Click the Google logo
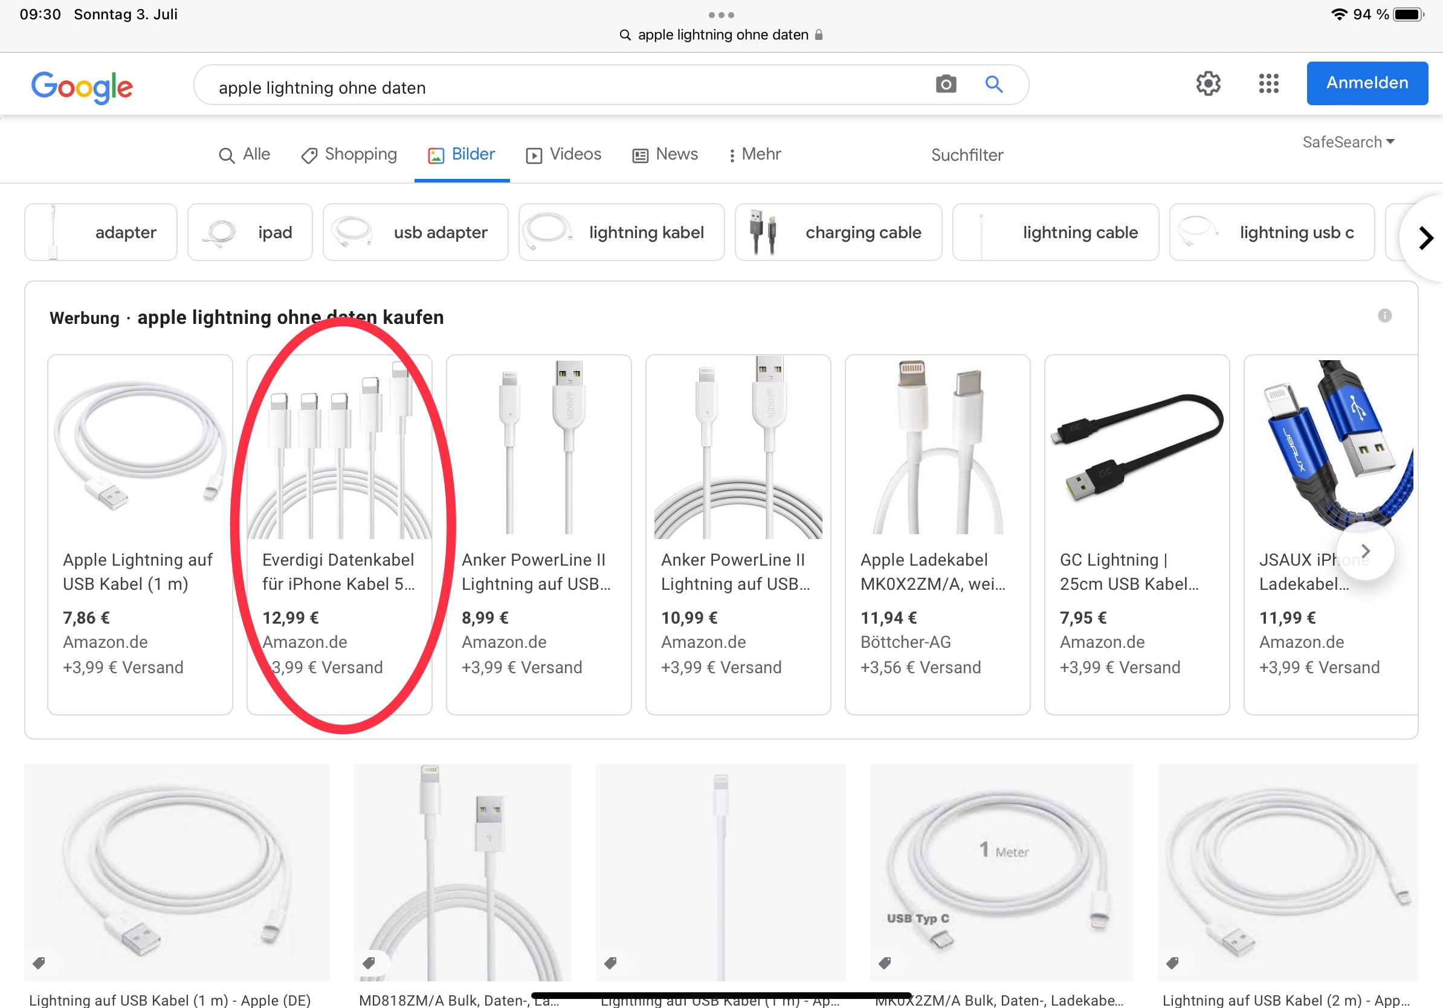Image resolution: width=1443 pixels, height=1008 pixels. pyautogui.click(x=82, y=87)
